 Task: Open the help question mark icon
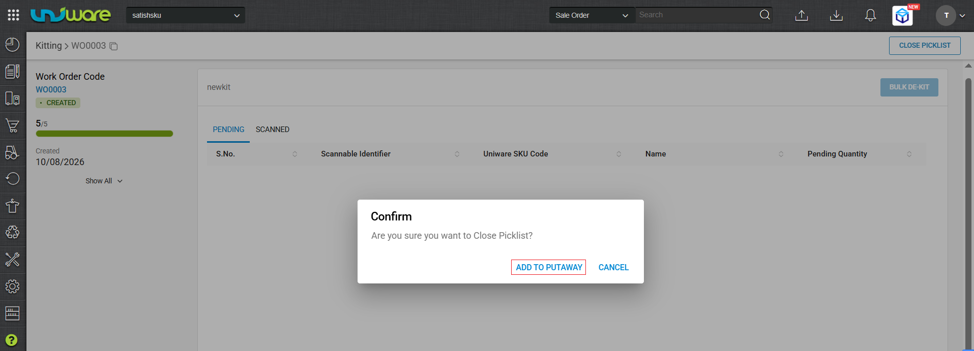pyautogui.click(x=12, y=340)
